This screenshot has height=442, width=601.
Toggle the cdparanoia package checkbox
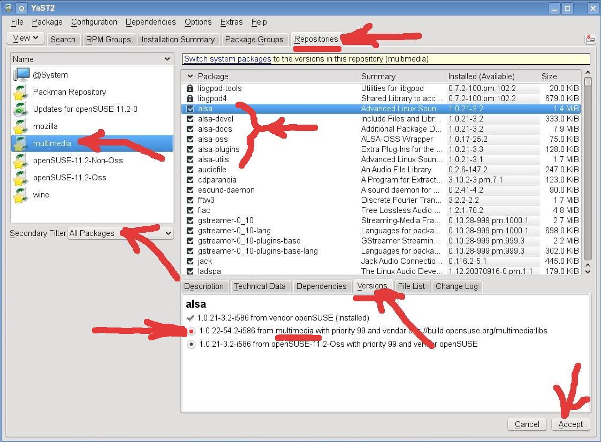pyautogui.click(x=190, y=180)
